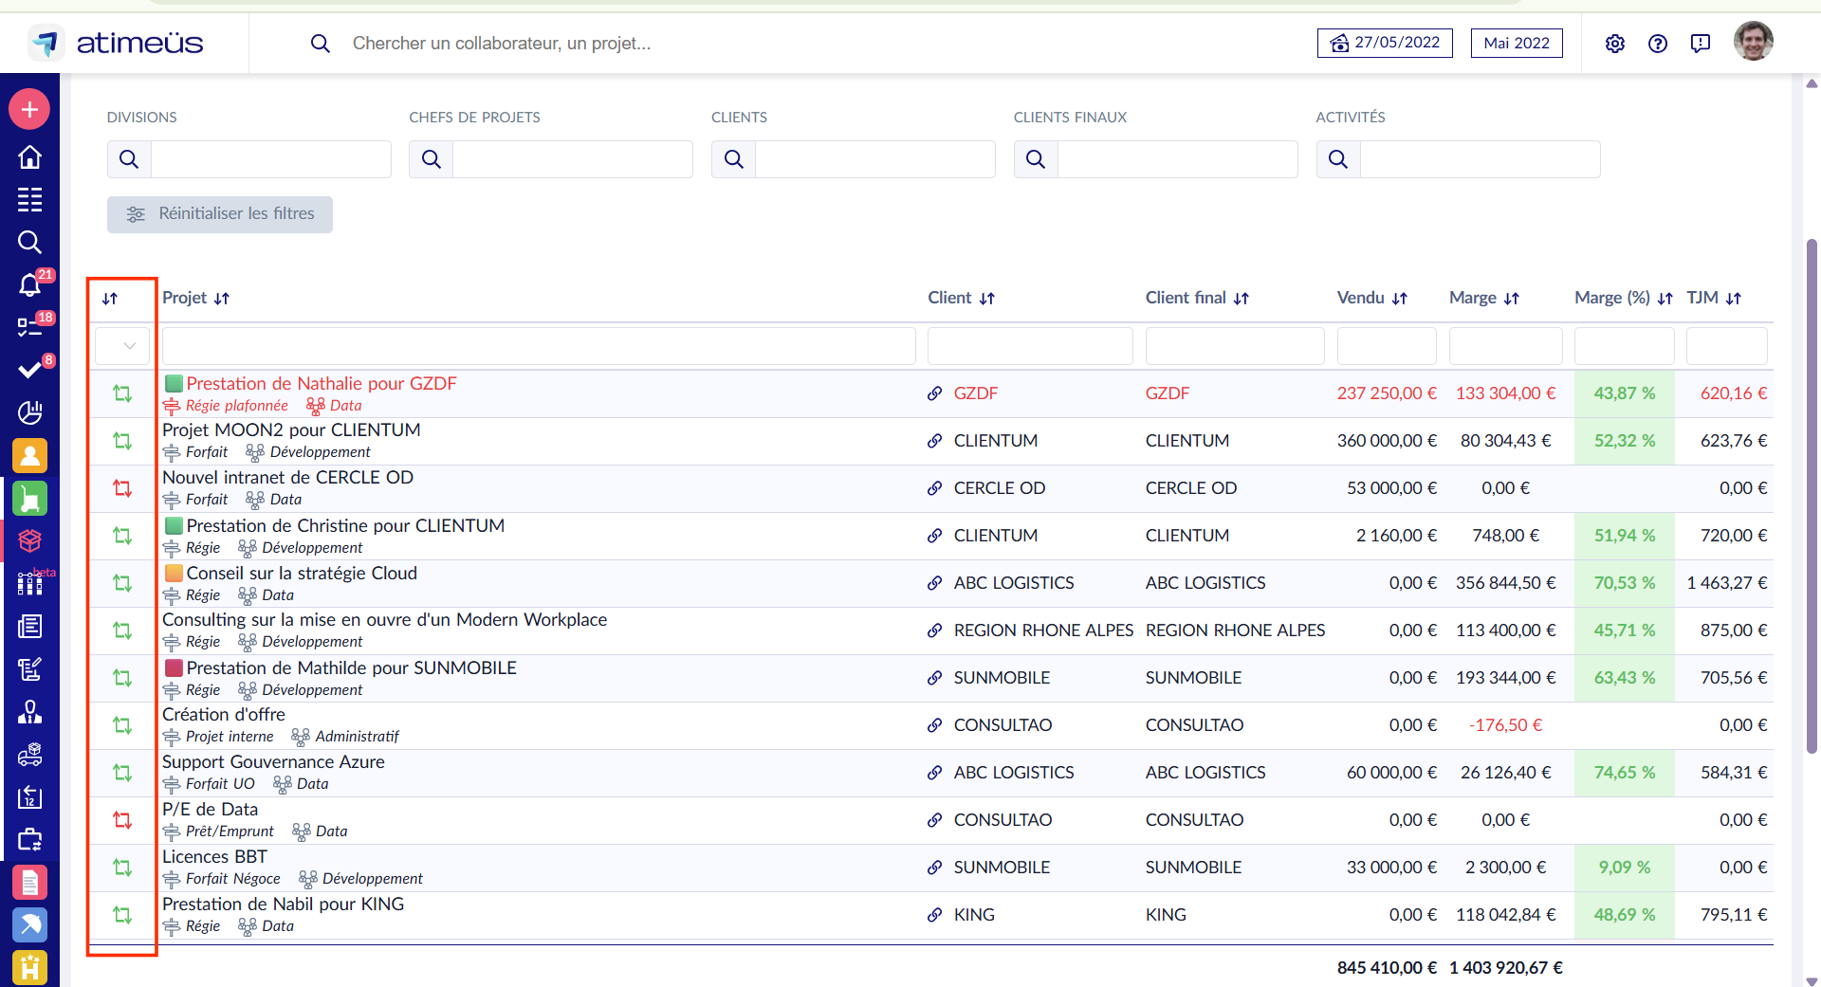Open Projet MOON2 pour CLIENTUM project

click(291, 430)
